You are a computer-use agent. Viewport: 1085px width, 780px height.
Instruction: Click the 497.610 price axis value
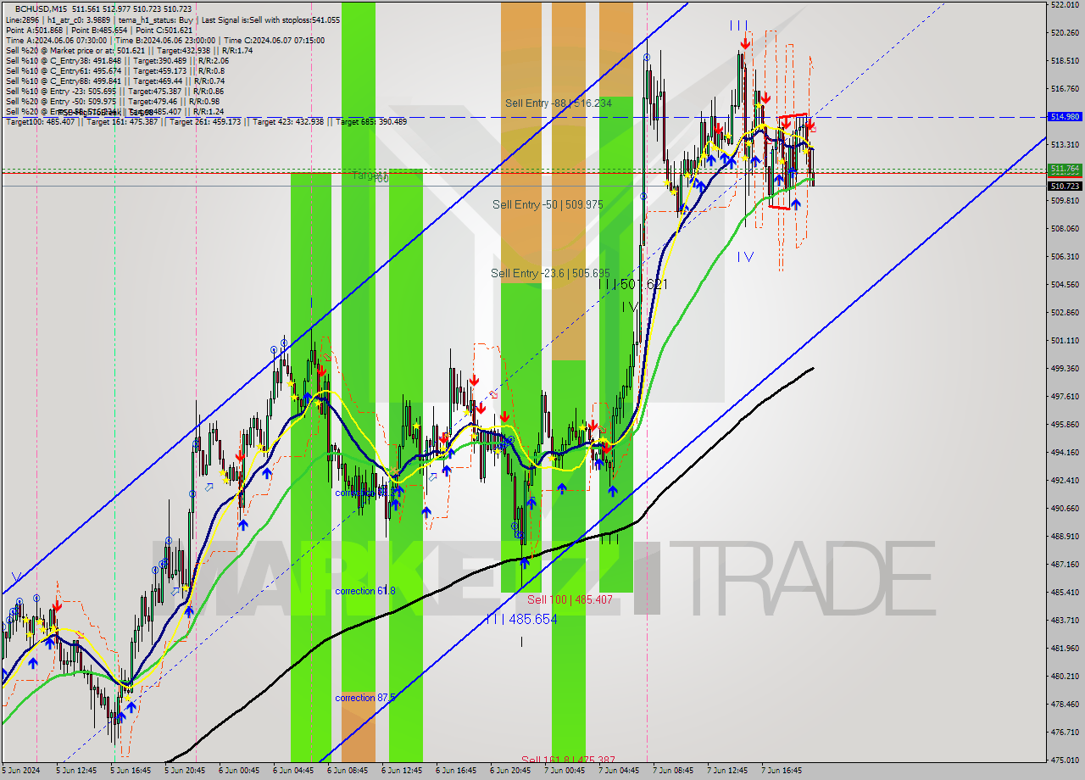coord(1065,397)
